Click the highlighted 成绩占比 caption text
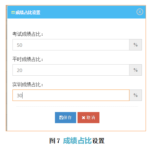This screenshot has width=151, height=146. click(78, 141)
